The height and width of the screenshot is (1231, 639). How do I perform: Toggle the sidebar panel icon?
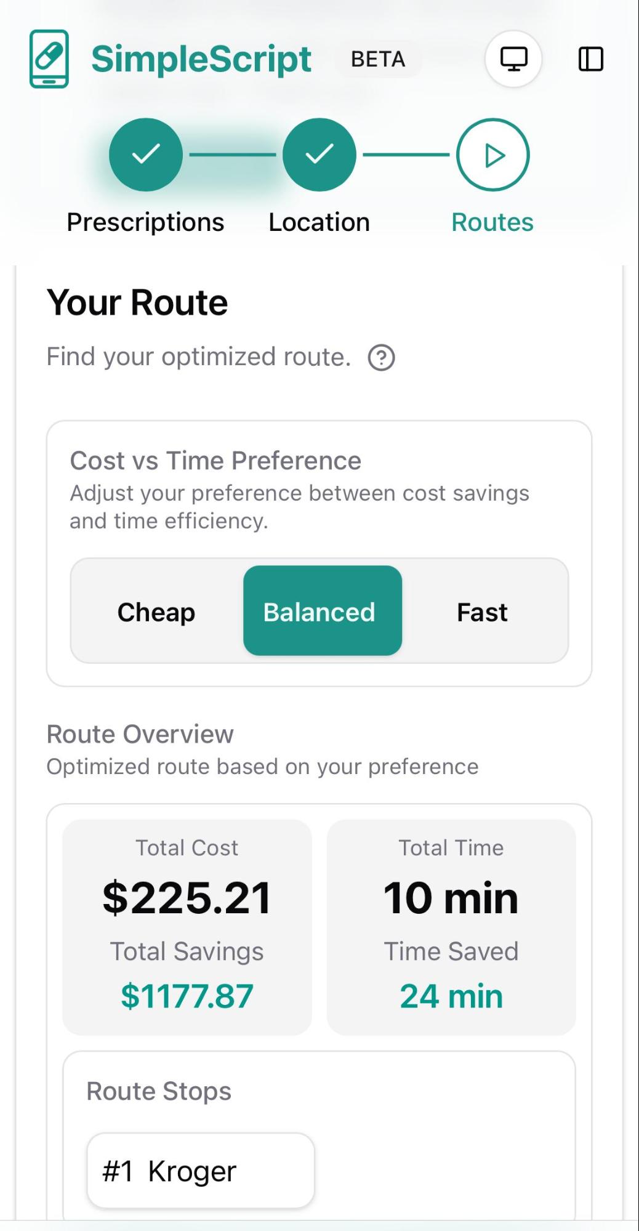(590, 59)
